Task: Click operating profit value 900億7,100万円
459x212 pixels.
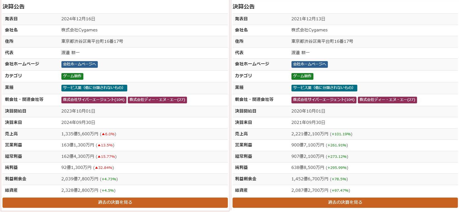Action: [308, 145]
